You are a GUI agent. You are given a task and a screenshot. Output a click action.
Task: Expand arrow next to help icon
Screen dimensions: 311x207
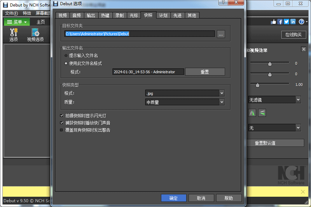point(307,22)
